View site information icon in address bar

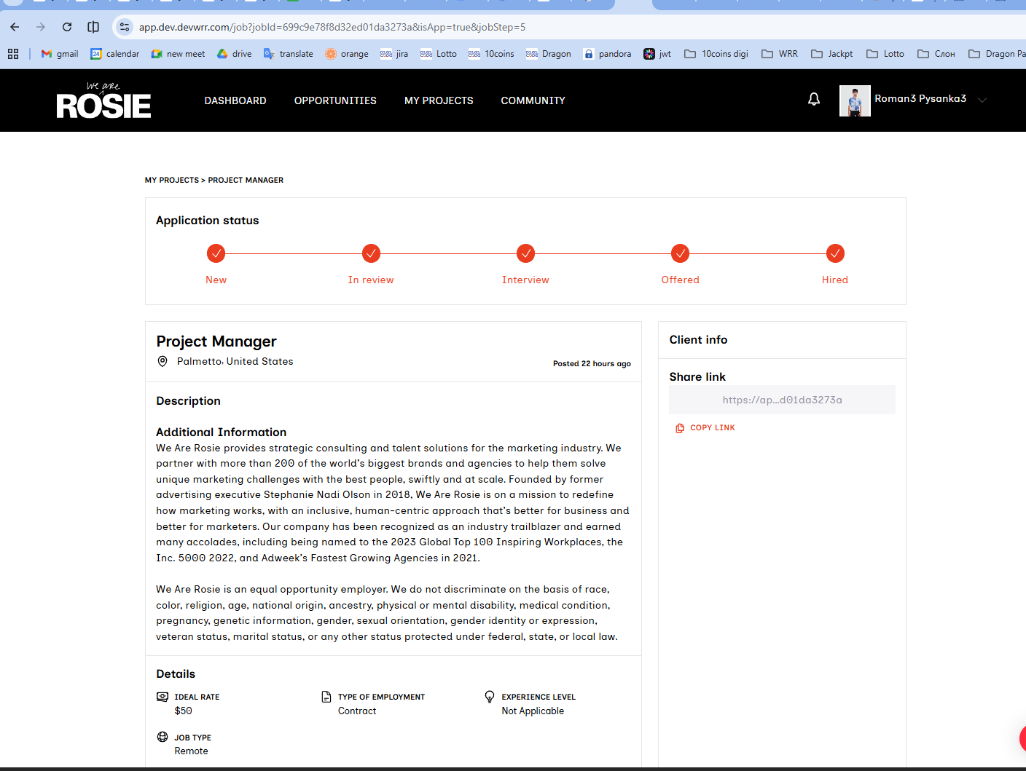(x=125, y=27)
